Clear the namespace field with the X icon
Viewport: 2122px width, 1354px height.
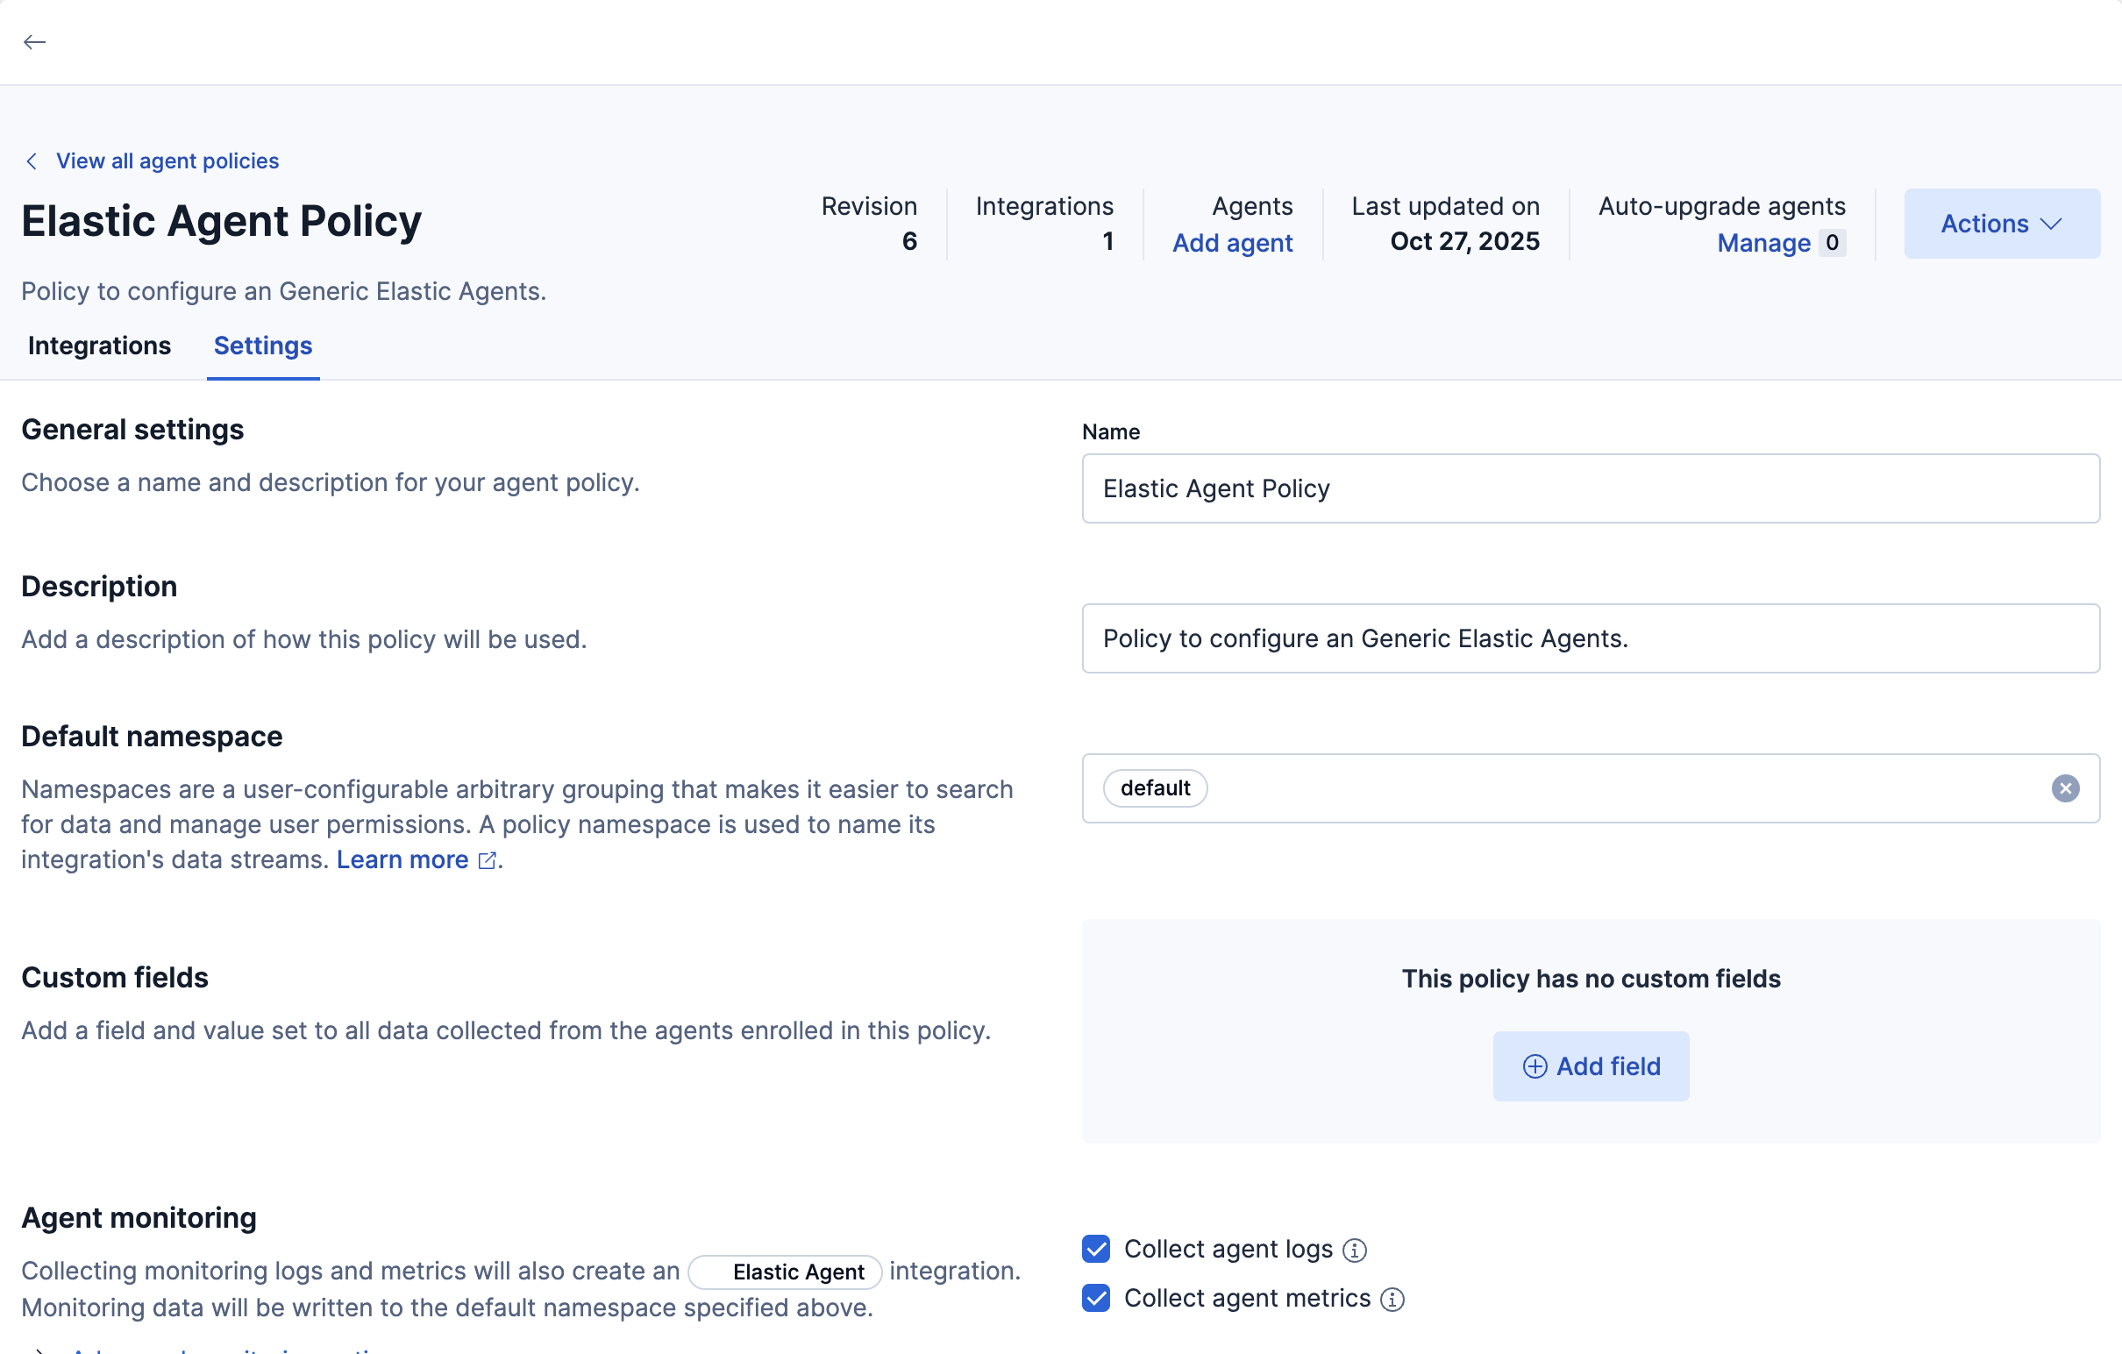point(2065,788)
